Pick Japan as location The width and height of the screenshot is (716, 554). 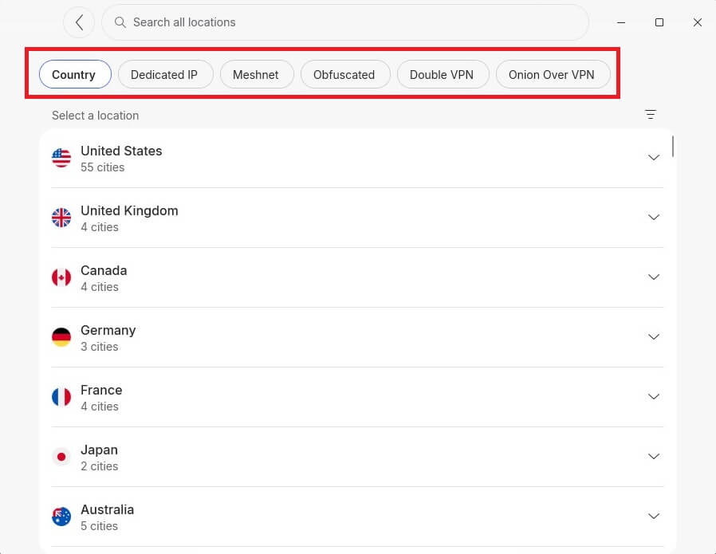[x=357, y=458]
